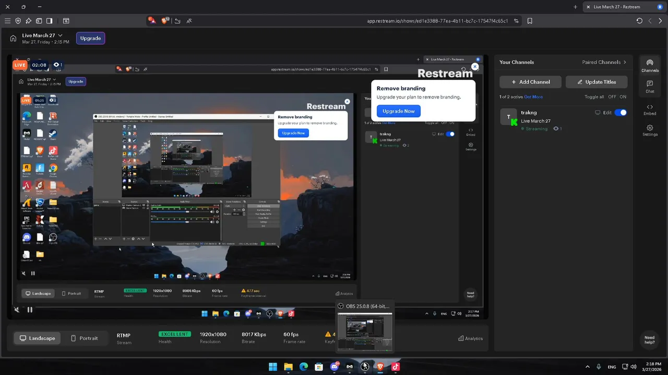Image resolution: width=668 pixels, height=375 pixels.
Task: Mute the outermost stream preview player
Action: tap(17, 309)
